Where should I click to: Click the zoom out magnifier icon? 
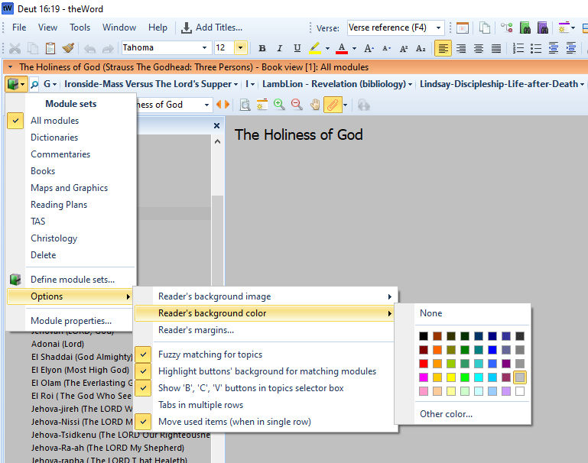click(x=297, y=105)
